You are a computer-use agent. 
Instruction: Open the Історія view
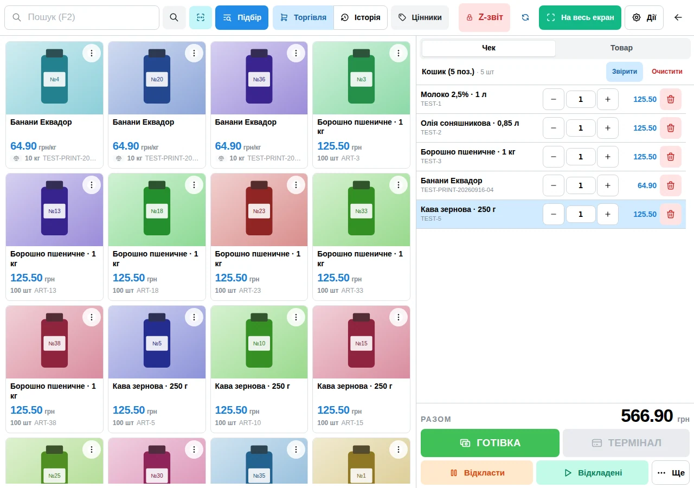click(x=361, y=17)
